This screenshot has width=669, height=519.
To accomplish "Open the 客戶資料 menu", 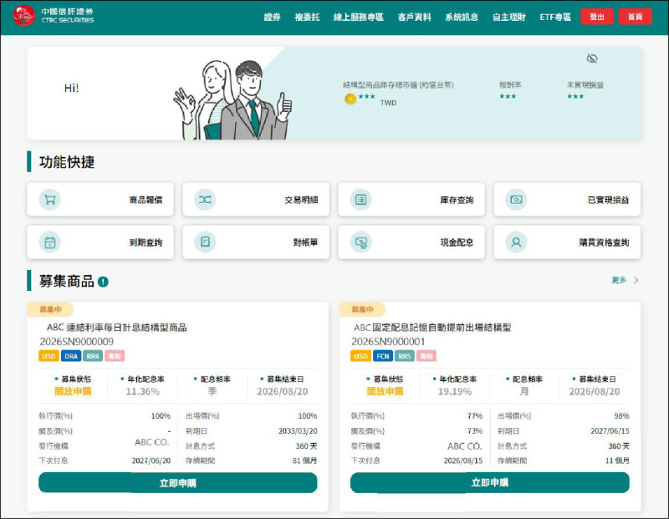I will click(414, 17).
